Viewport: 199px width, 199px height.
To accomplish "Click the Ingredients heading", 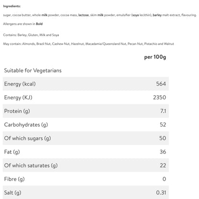I will click(x=12, y=6).
